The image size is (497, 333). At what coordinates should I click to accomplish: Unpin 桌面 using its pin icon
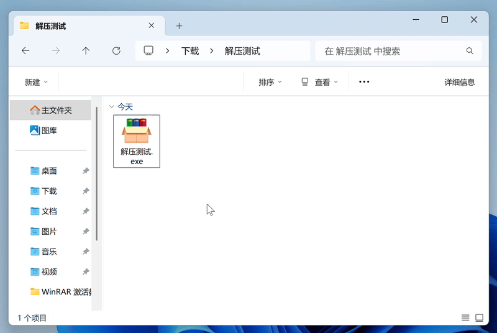click(86, 171)
